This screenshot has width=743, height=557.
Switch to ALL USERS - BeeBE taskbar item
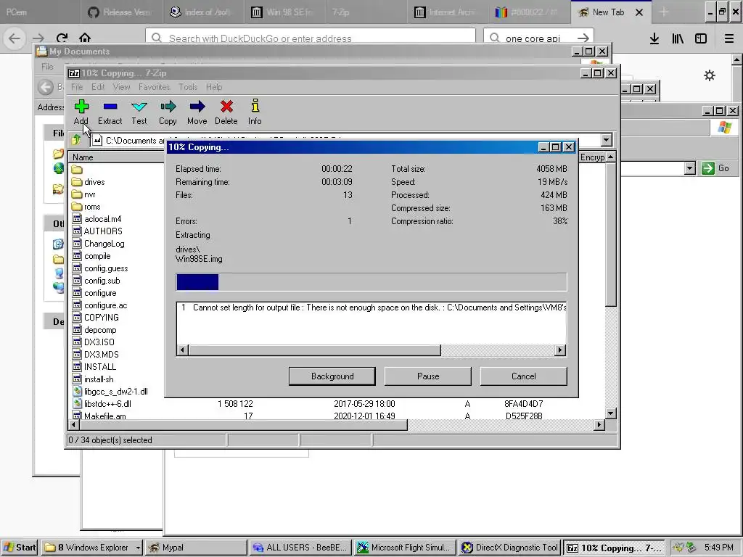[300, 548]
